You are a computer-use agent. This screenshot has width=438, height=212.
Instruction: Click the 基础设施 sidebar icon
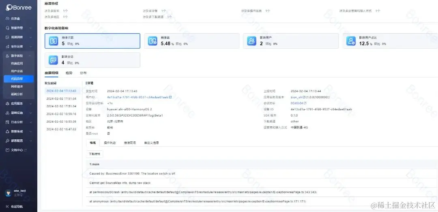click(x=8, y=113)
